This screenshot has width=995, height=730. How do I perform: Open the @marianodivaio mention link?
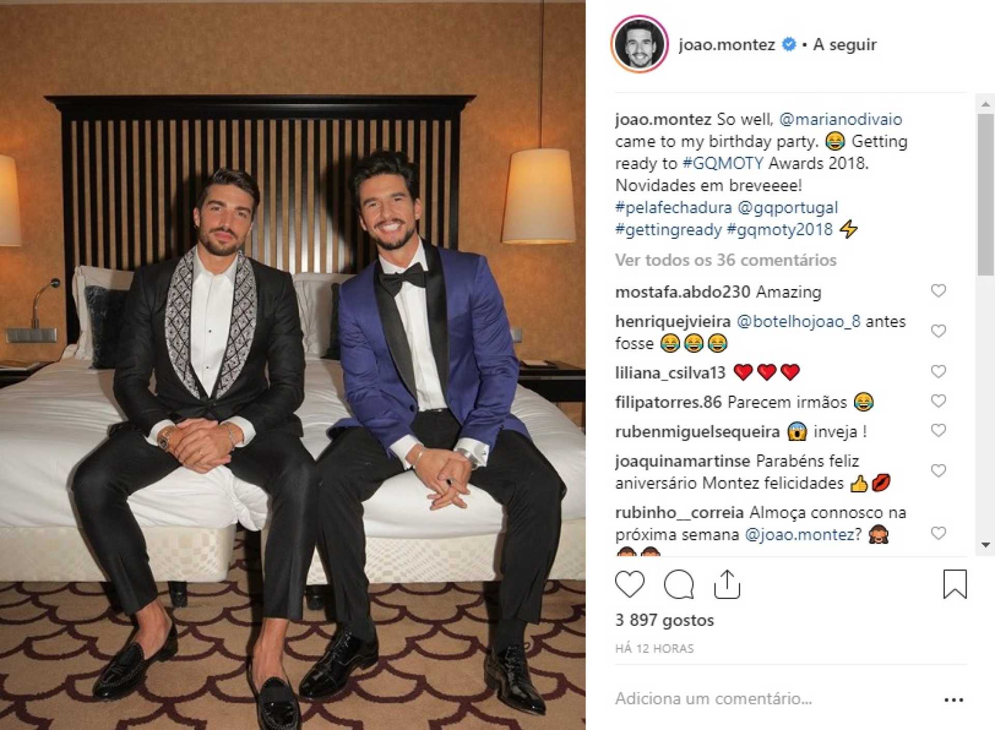click(x=841, y=119)
